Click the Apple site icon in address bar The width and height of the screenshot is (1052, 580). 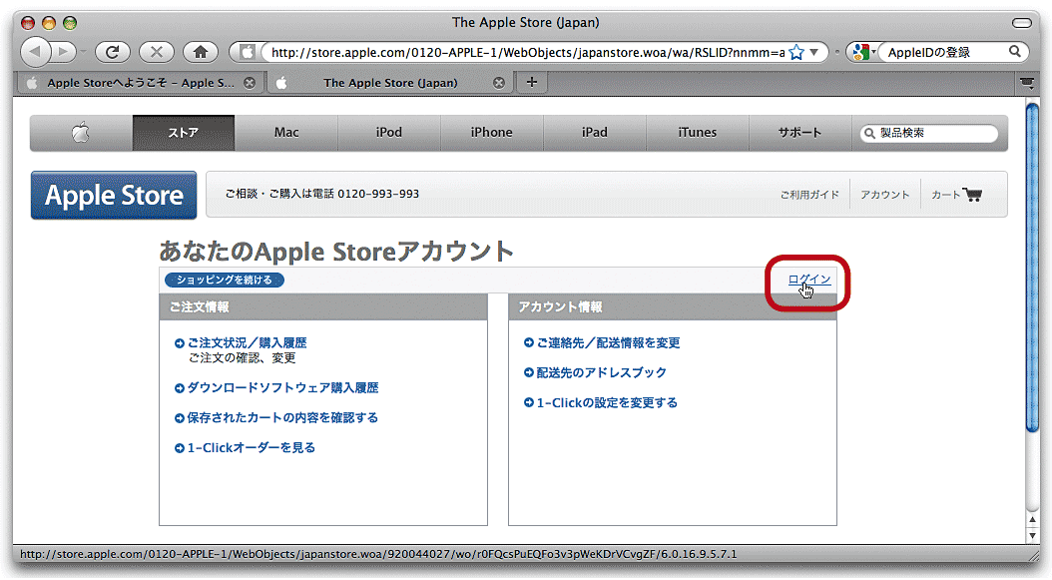(x=247, y=52)
